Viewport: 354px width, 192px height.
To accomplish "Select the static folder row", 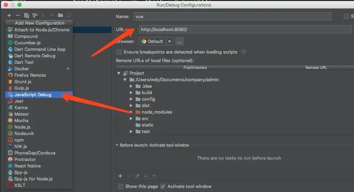I will (x=235, y=125).
